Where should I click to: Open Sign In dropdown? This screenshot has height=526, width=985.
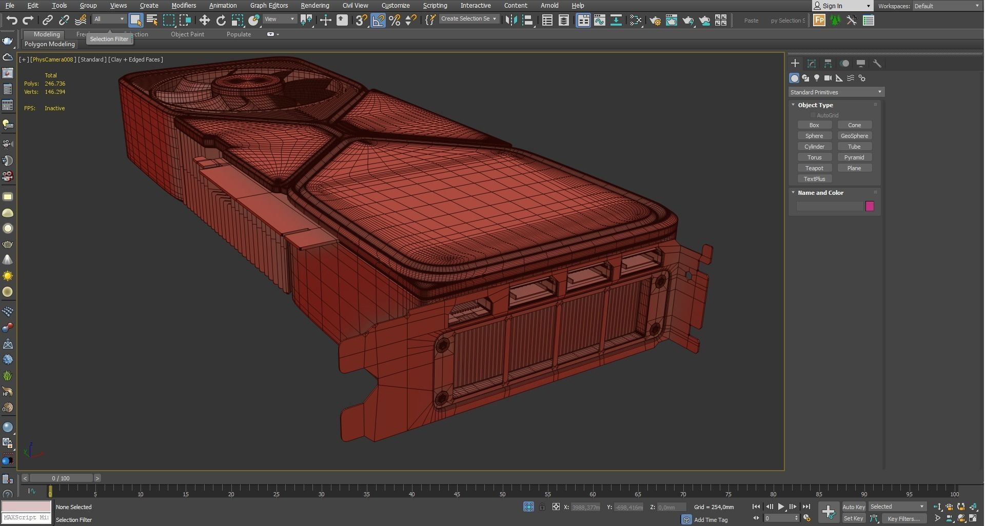click(x=842, y=6)
